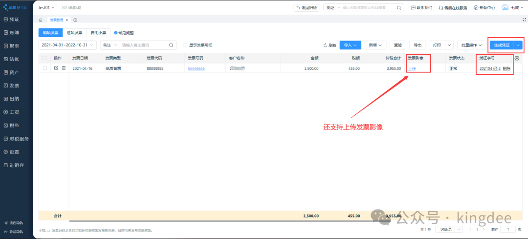Enable the 显示发票明细 checkbox
Viewport: 528px width, 239px height.
(185, 45)
